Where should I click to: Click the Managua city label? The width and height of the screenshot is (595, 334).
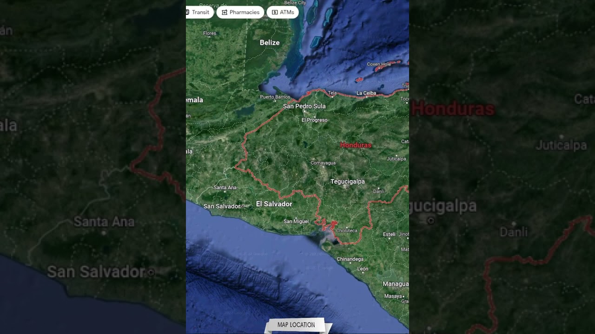(x=396, y=284)
